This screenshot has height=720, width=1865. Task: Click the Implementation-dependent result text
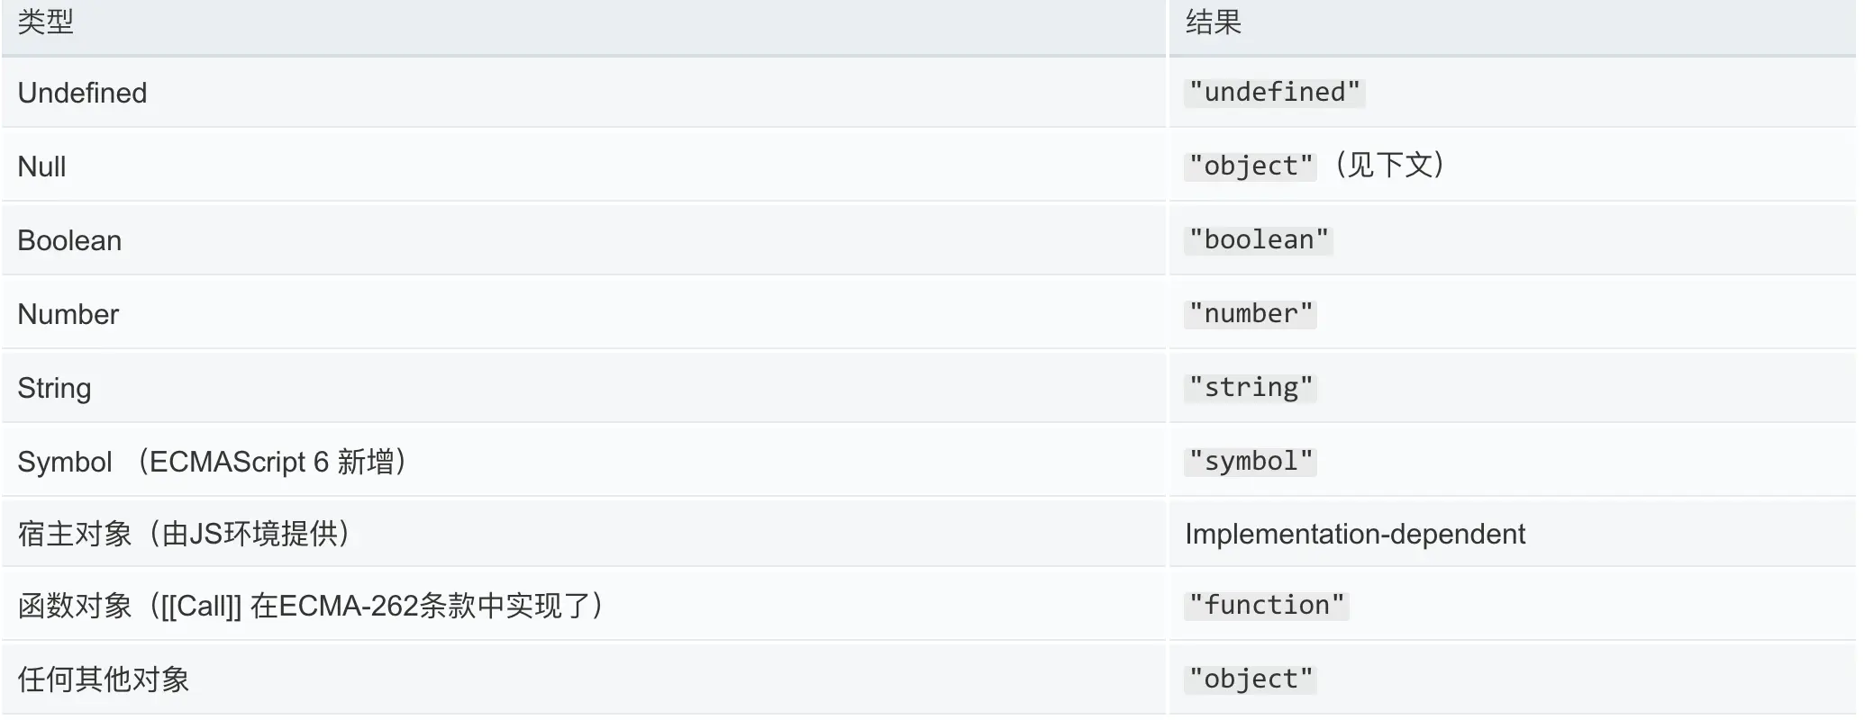coord(1354,534)
